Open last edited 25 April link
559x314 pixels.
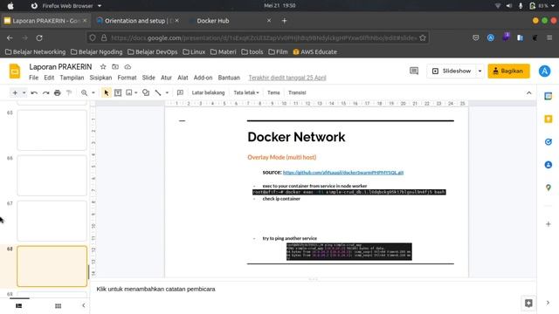287,78
